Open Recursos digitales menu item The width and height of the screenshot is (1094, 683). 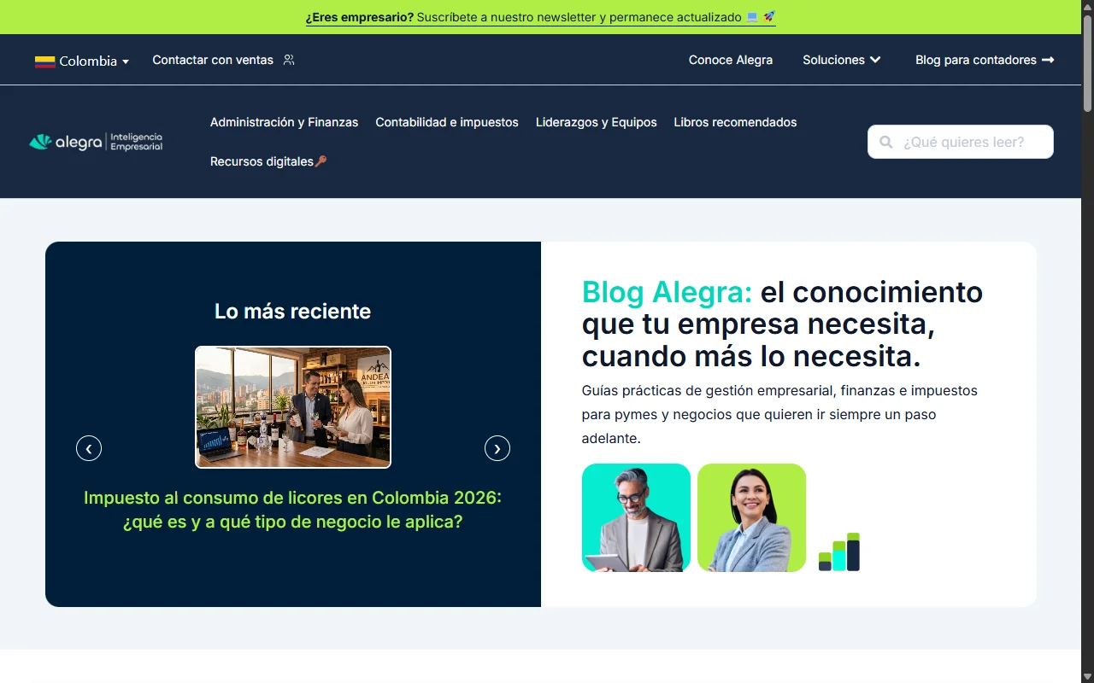[268, 161]
